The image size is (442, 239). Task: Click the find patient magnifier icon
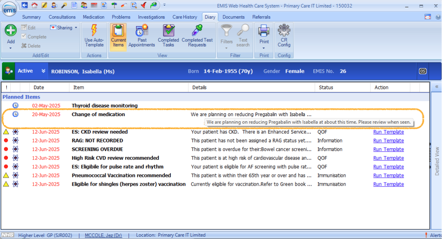click(x=54, y=5)
